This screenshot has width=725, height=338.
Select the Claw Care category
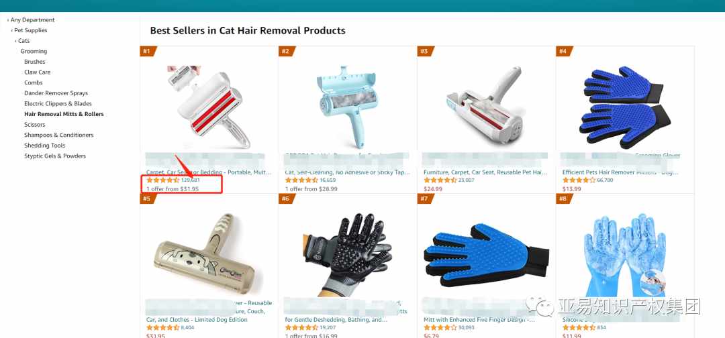point(38,72)
